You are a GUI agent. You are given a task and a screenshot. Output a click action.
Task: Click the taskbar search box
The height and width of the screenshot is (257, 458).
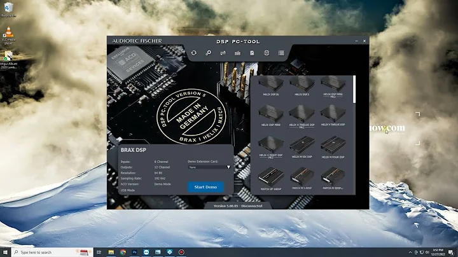(x=52, y=252)
